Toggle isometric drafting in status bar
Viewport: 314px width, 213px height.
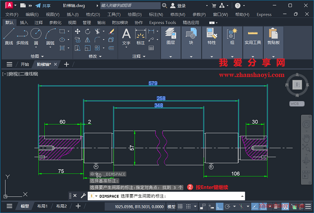pyautogui.click(x=242, y=207)
